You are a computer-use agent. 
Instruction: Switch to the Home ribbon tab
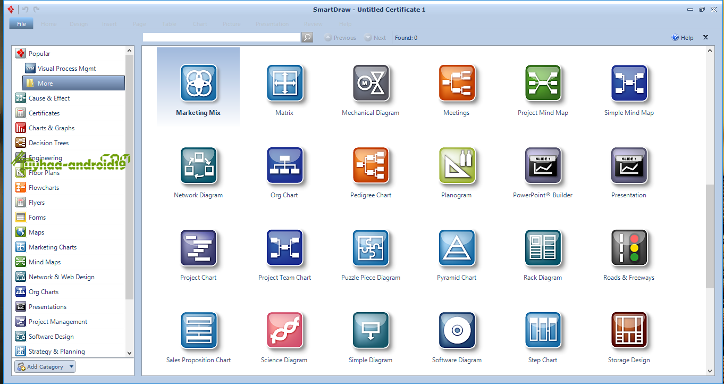point(49,24)
